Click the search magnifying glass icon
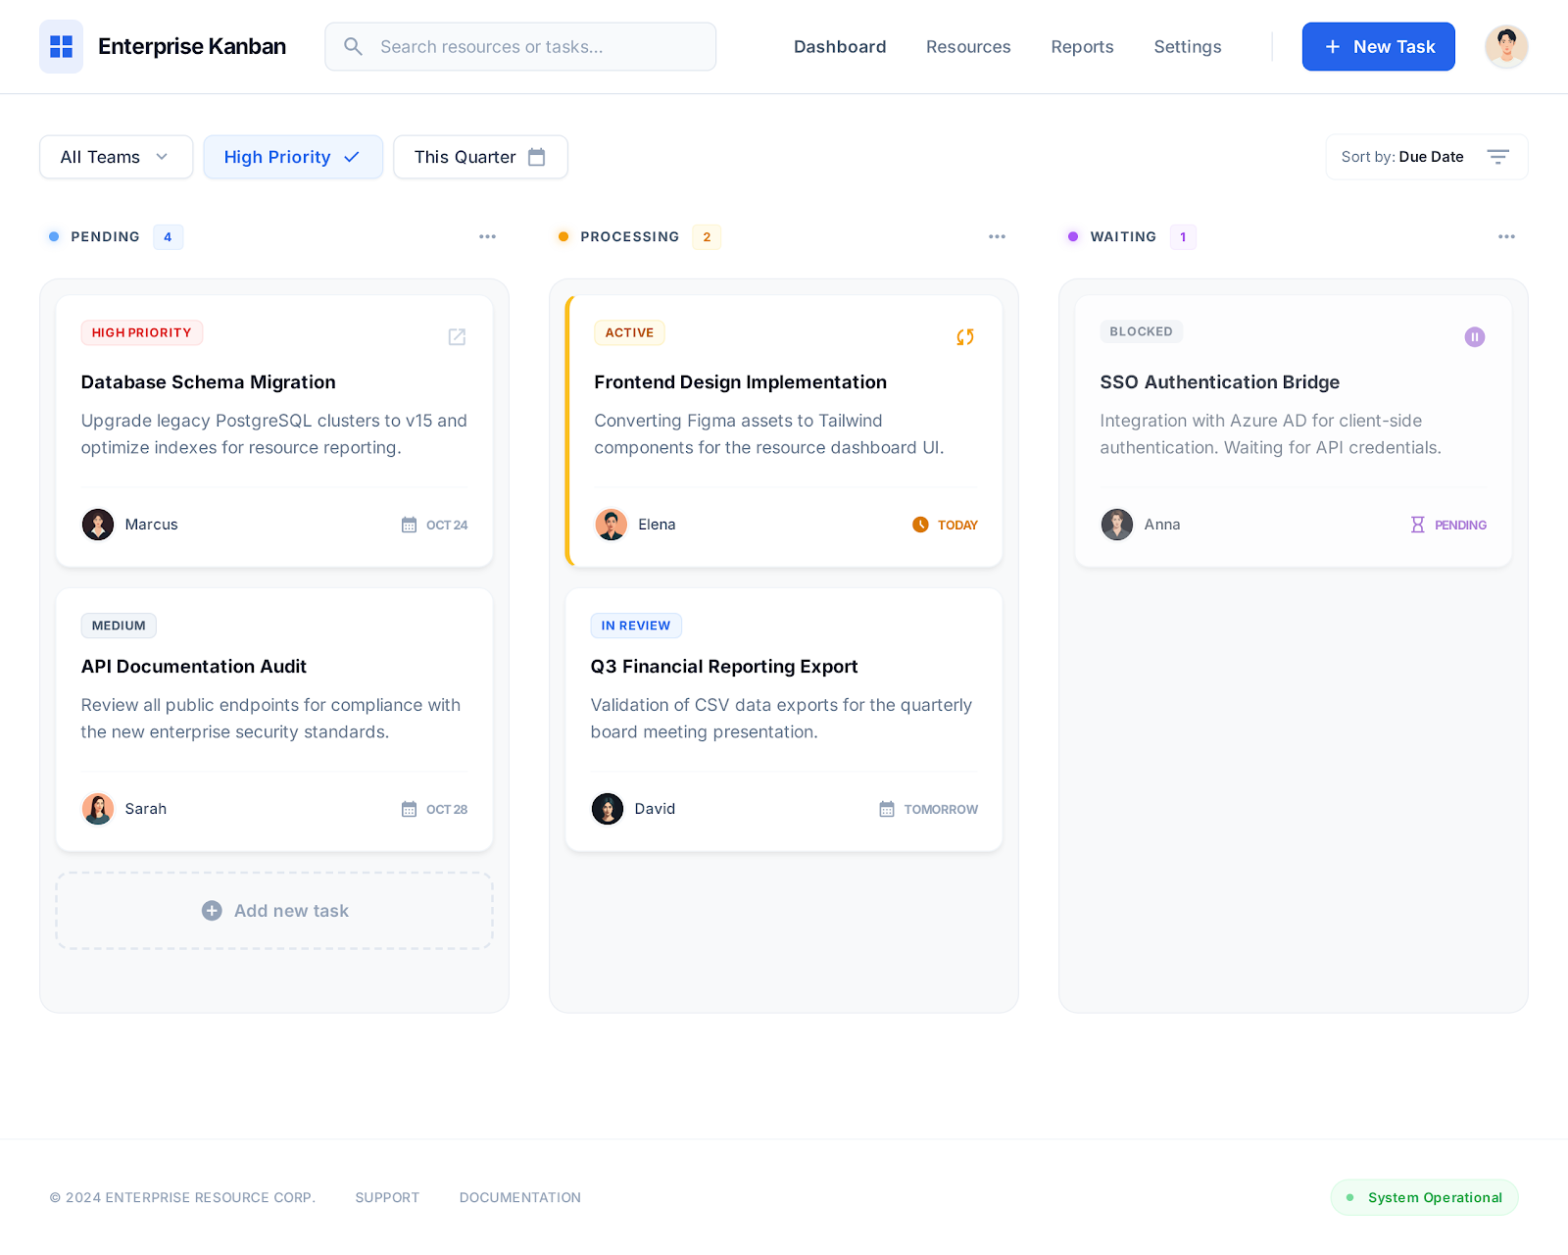The height and width of the screenshot is (1255, 1568). 353,46
